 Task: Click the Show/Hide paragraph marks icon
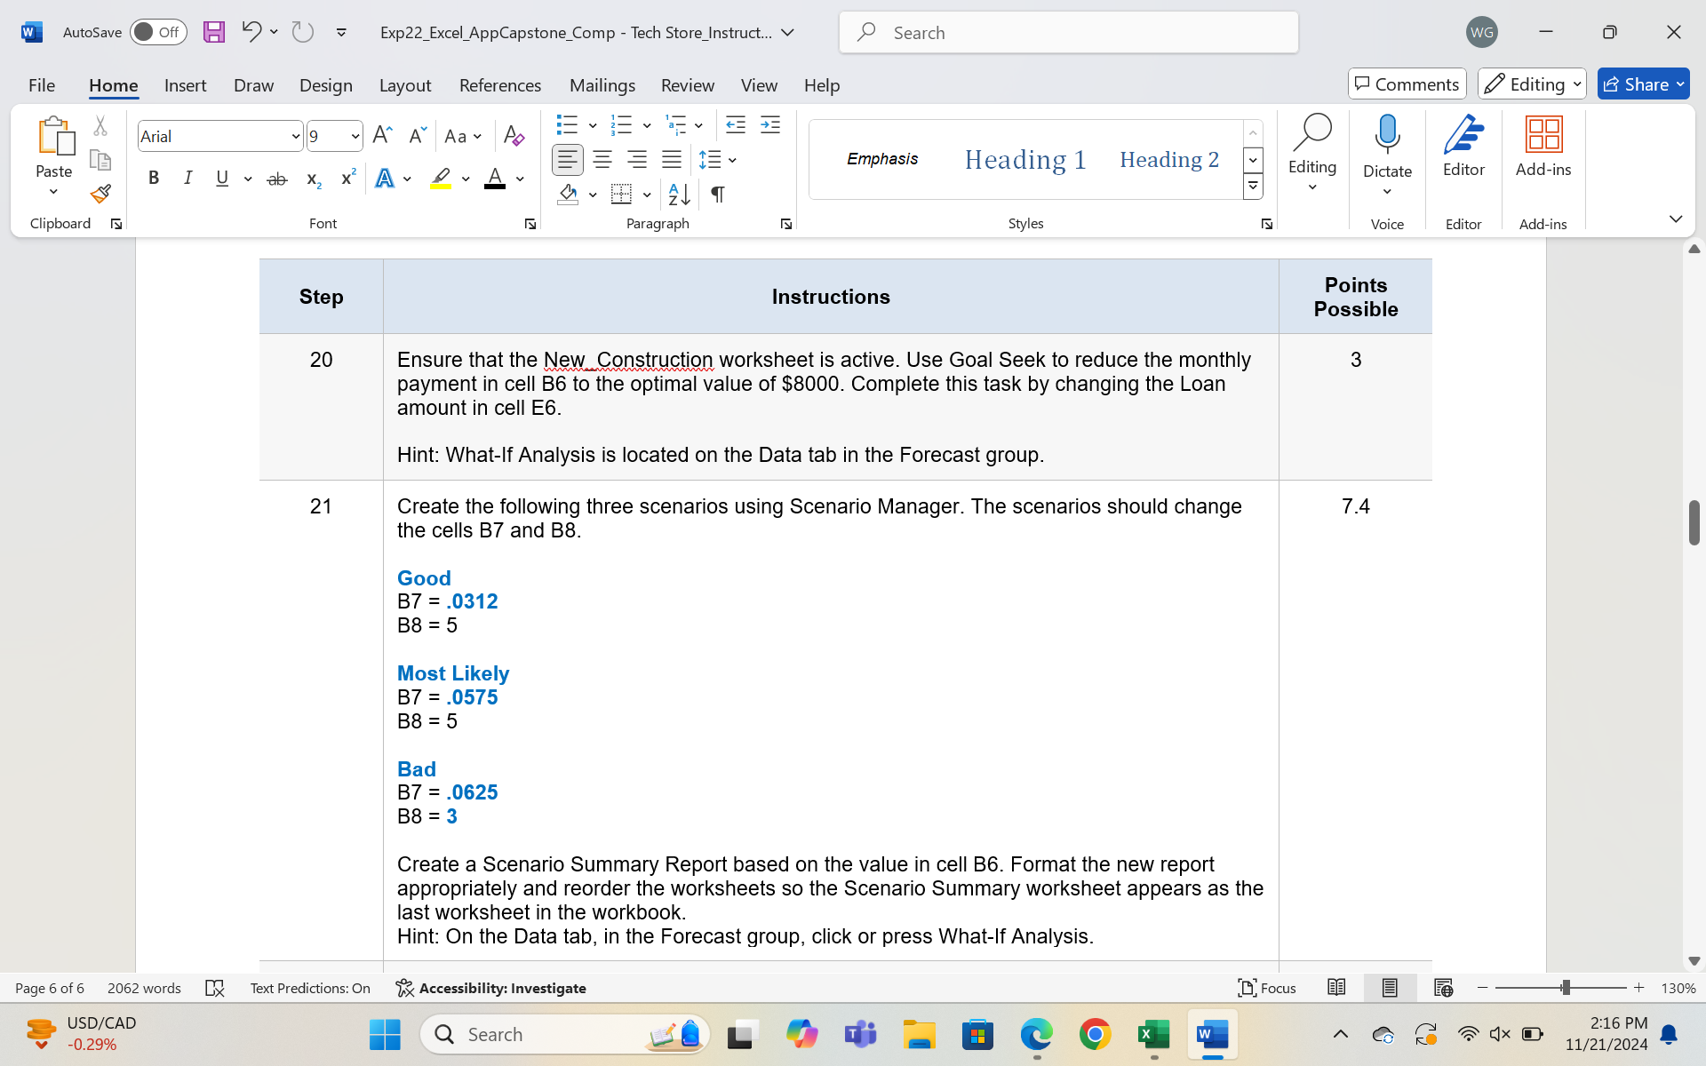tap(718, 194)
